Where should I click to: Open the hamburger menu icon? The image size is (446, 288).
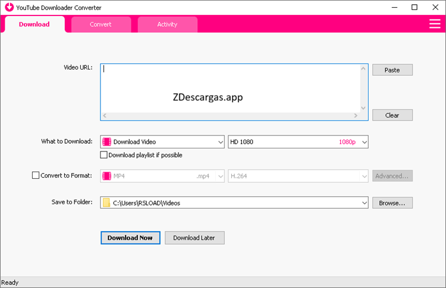(435, 24)
